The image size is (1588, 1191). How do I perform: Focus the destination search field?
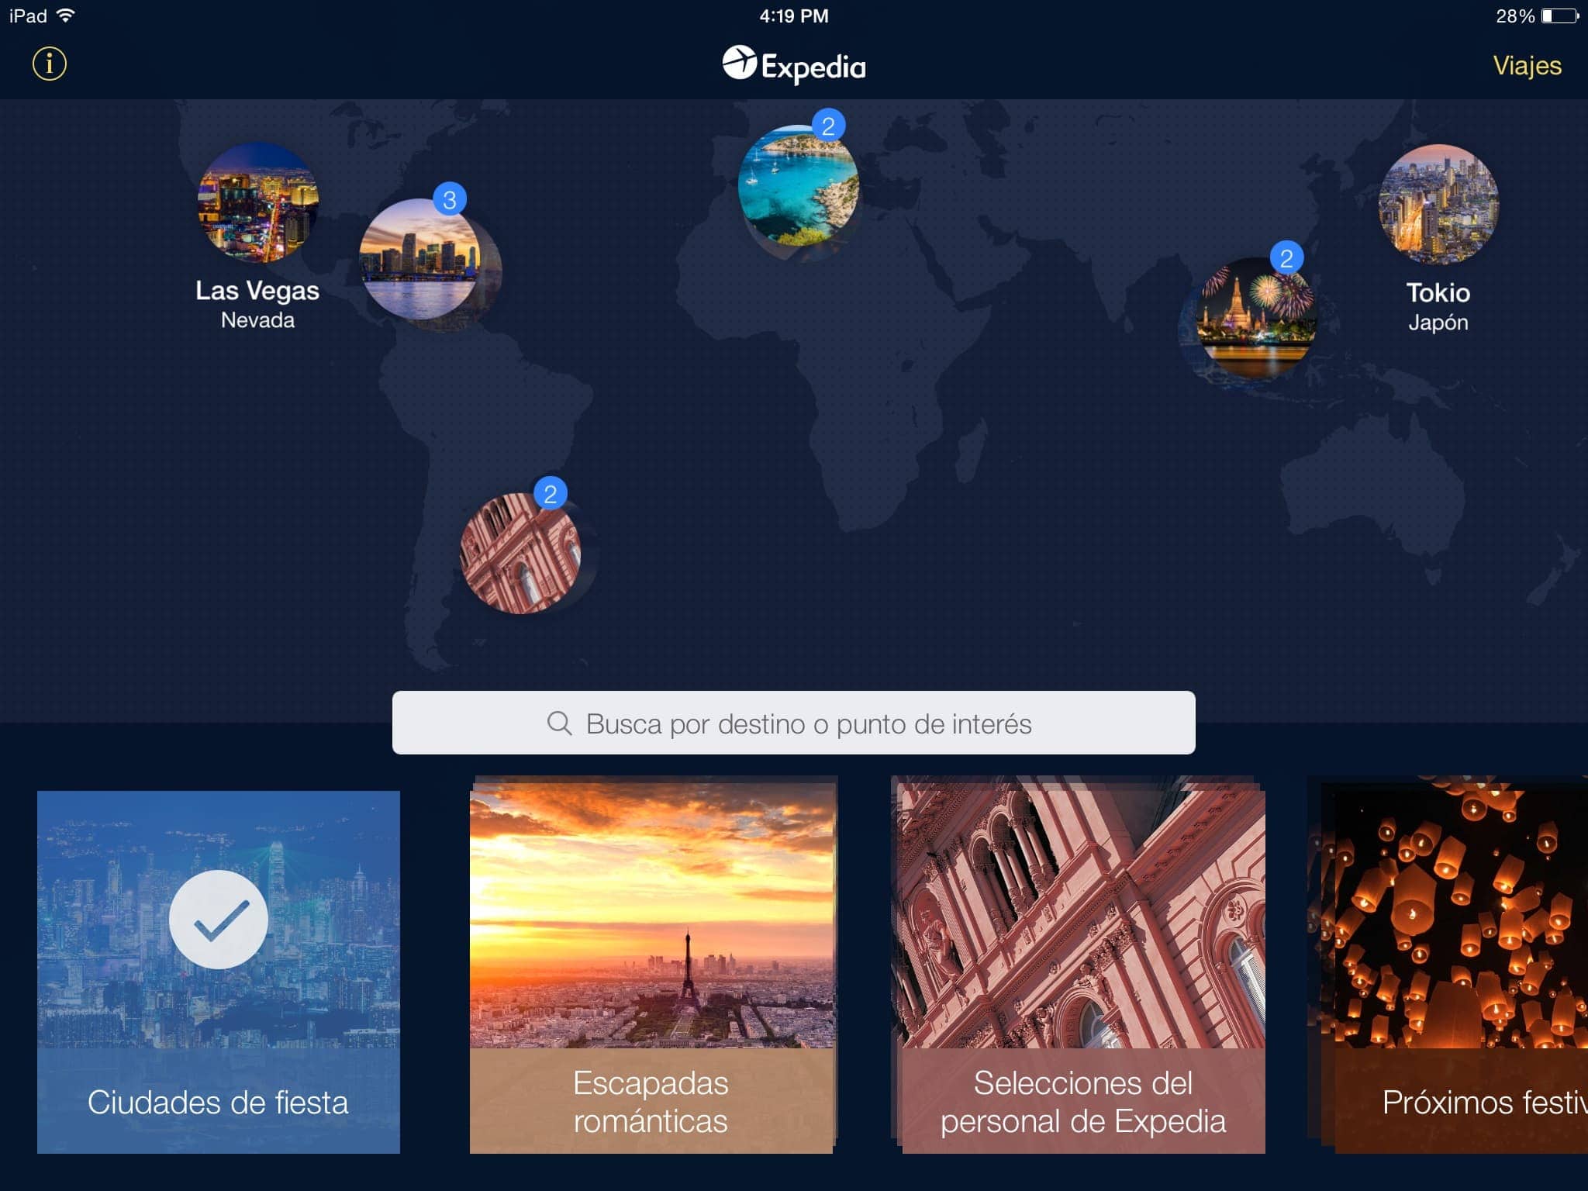(794, 723)
